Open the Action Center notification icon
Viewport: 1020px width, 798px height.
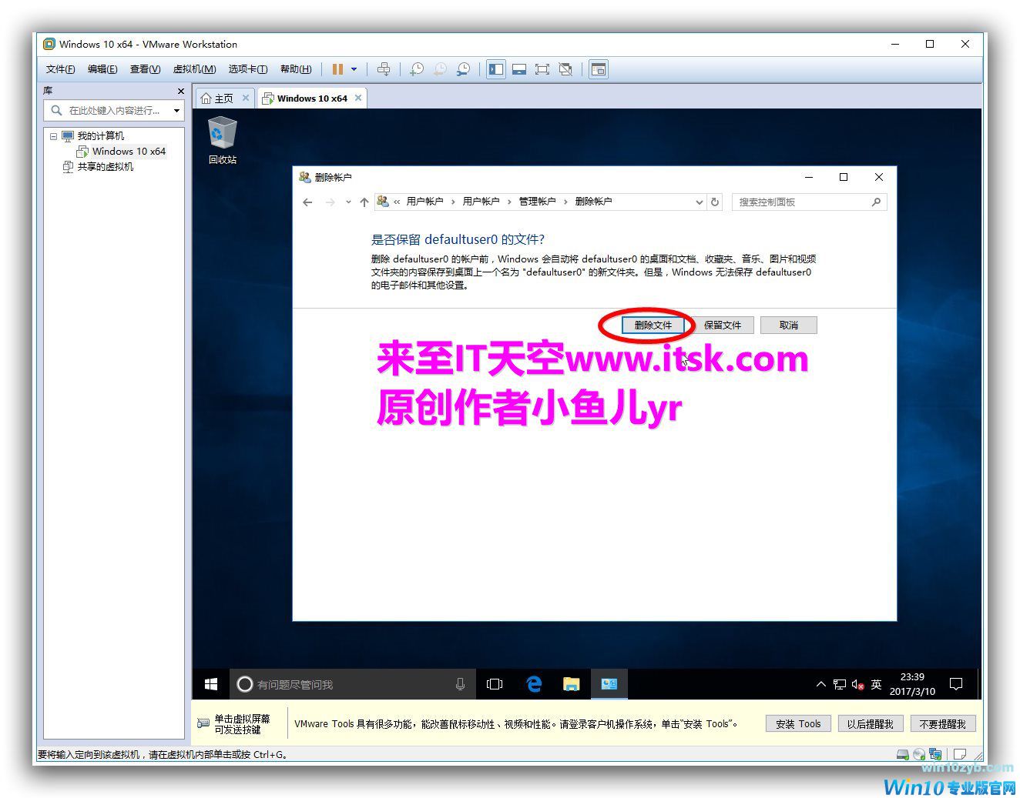click(x=956, y=684)
